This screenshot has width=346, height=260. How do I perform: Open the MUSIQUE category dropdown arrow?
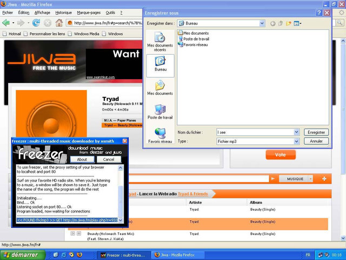tap(311, 179)
